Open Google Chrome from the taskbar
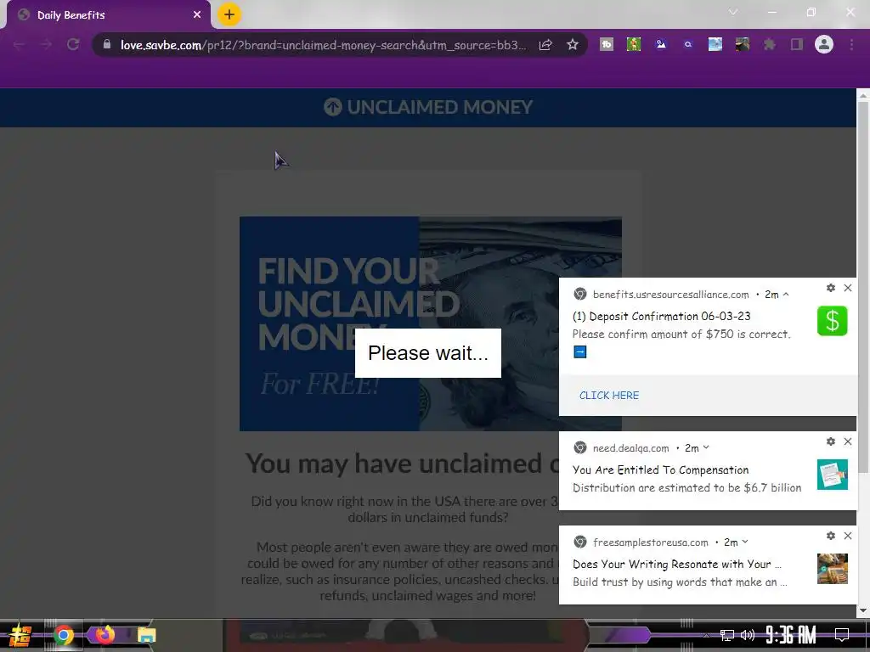This screenshot has width=870, height=652. [63, 635]
